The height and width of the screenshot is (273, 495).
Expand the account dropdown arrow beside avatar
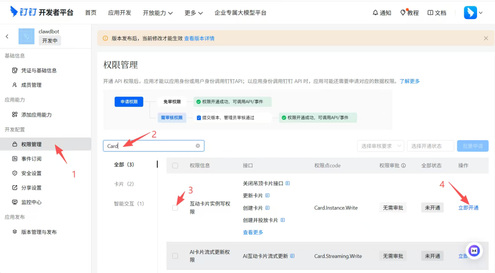[480, 13]
